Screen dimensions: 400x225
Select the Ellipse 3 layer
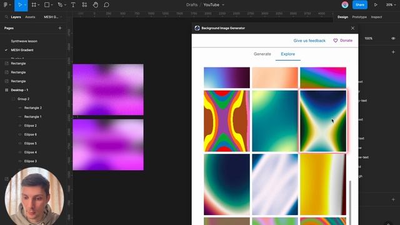point(31,161)
